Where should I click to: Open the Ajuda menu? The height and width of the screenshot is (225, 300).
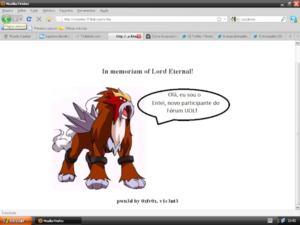[x=104, y=10]
